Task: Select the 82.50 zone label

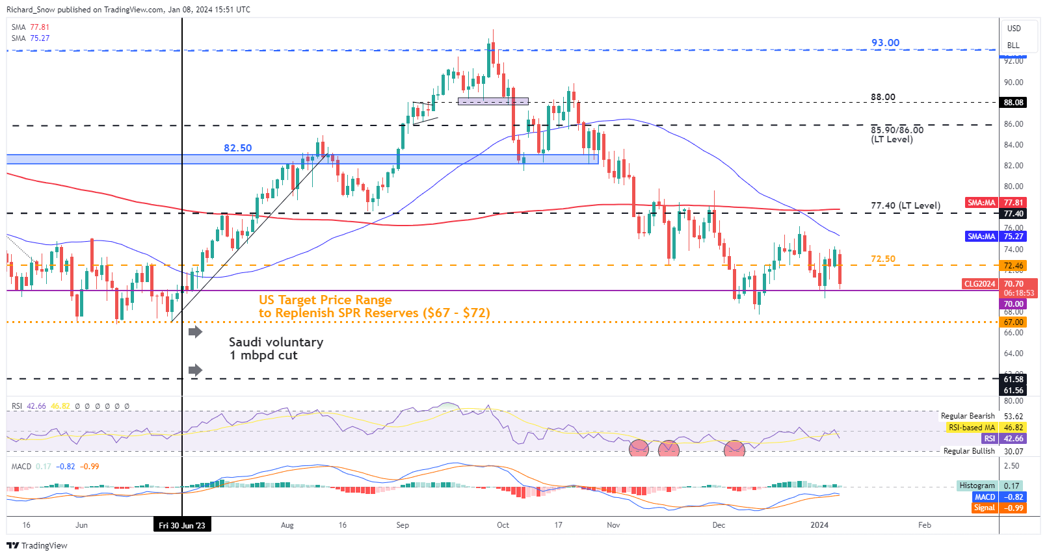Action: 237,148
